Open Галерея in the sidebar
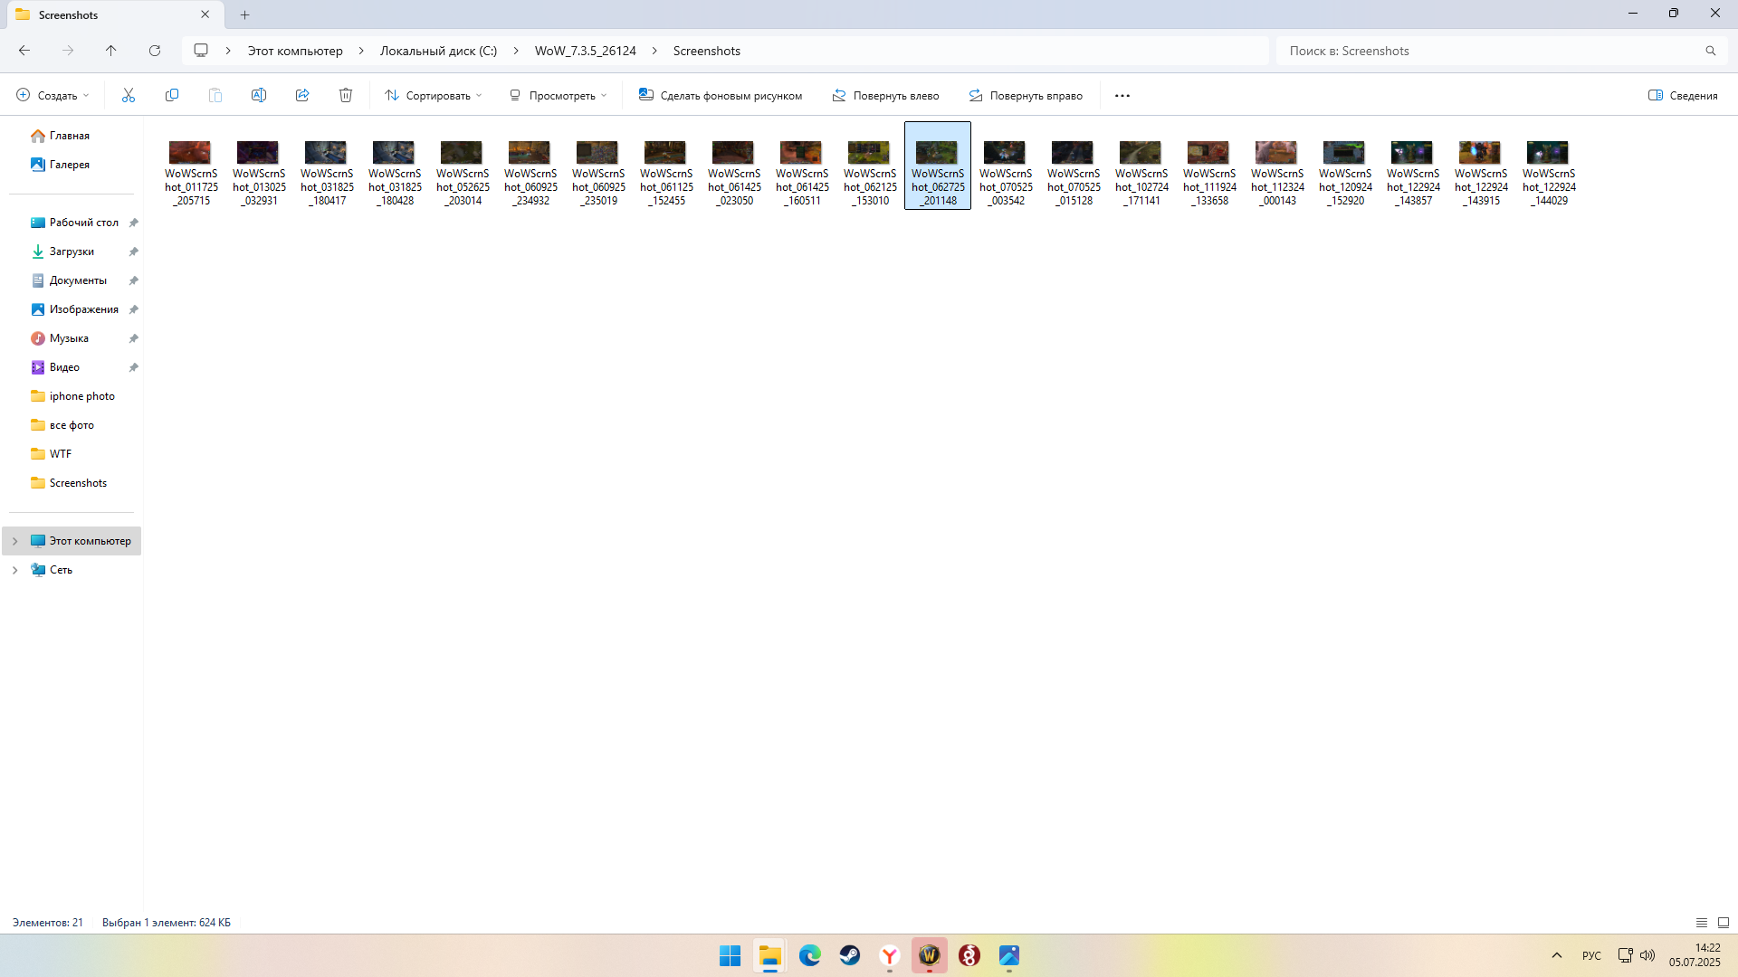Screen dimensions: 1738x977 [x=71, y=165]
